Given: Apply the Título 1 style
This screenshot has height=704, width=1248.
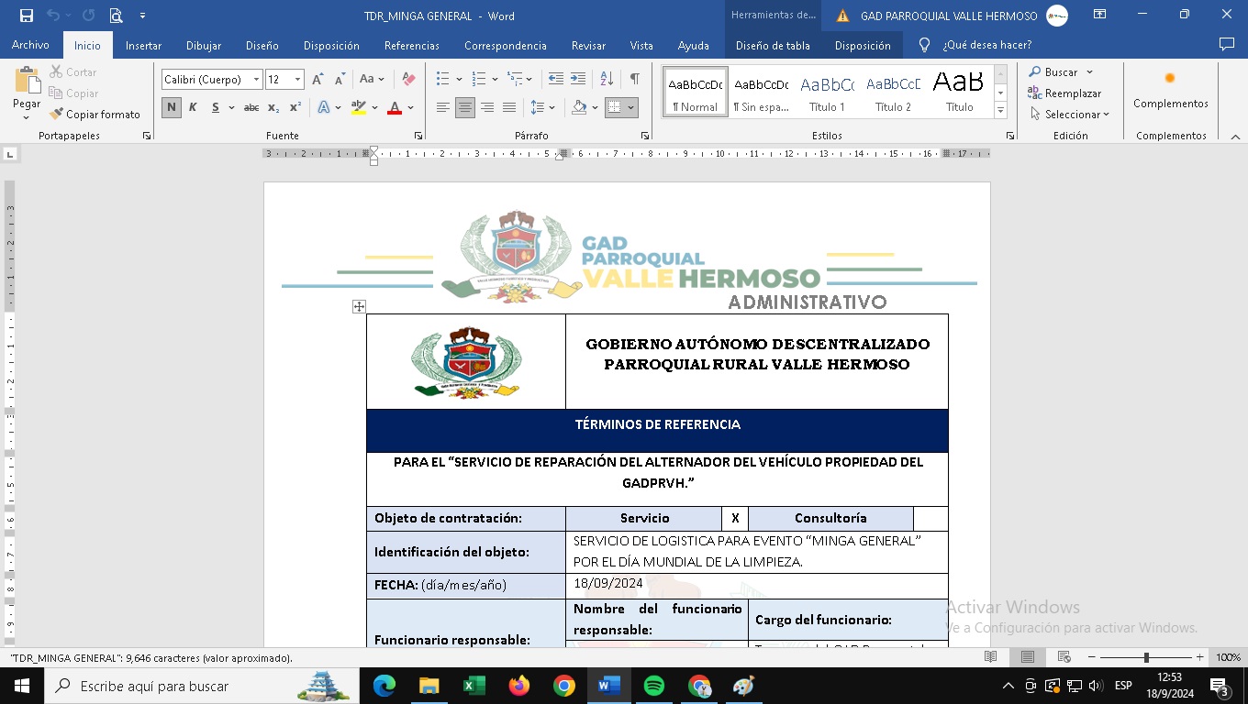Looking at the screenshot, I should [827, 93].
